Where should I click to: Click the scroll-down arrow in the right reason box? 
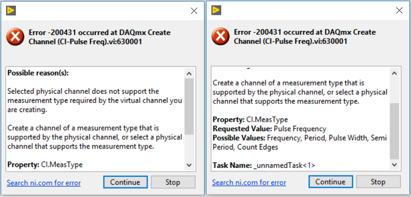click(x=395, y=165)
